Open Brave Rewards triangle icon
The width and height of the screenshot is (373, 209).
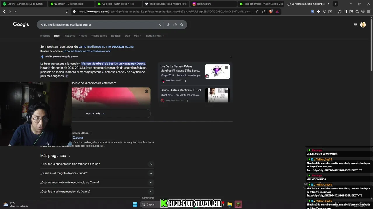click(x=277, y=12)
